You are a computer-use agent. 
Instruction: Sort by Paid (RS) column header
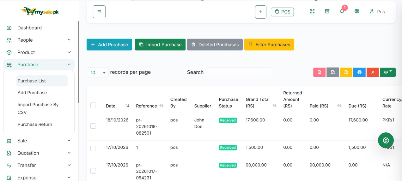(326, 106)
